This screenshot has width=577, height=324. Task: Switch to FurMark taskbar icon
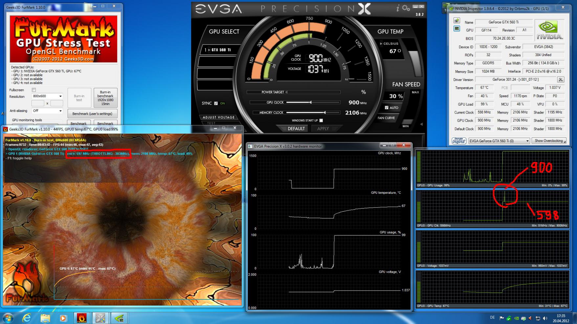coord(81,318)
